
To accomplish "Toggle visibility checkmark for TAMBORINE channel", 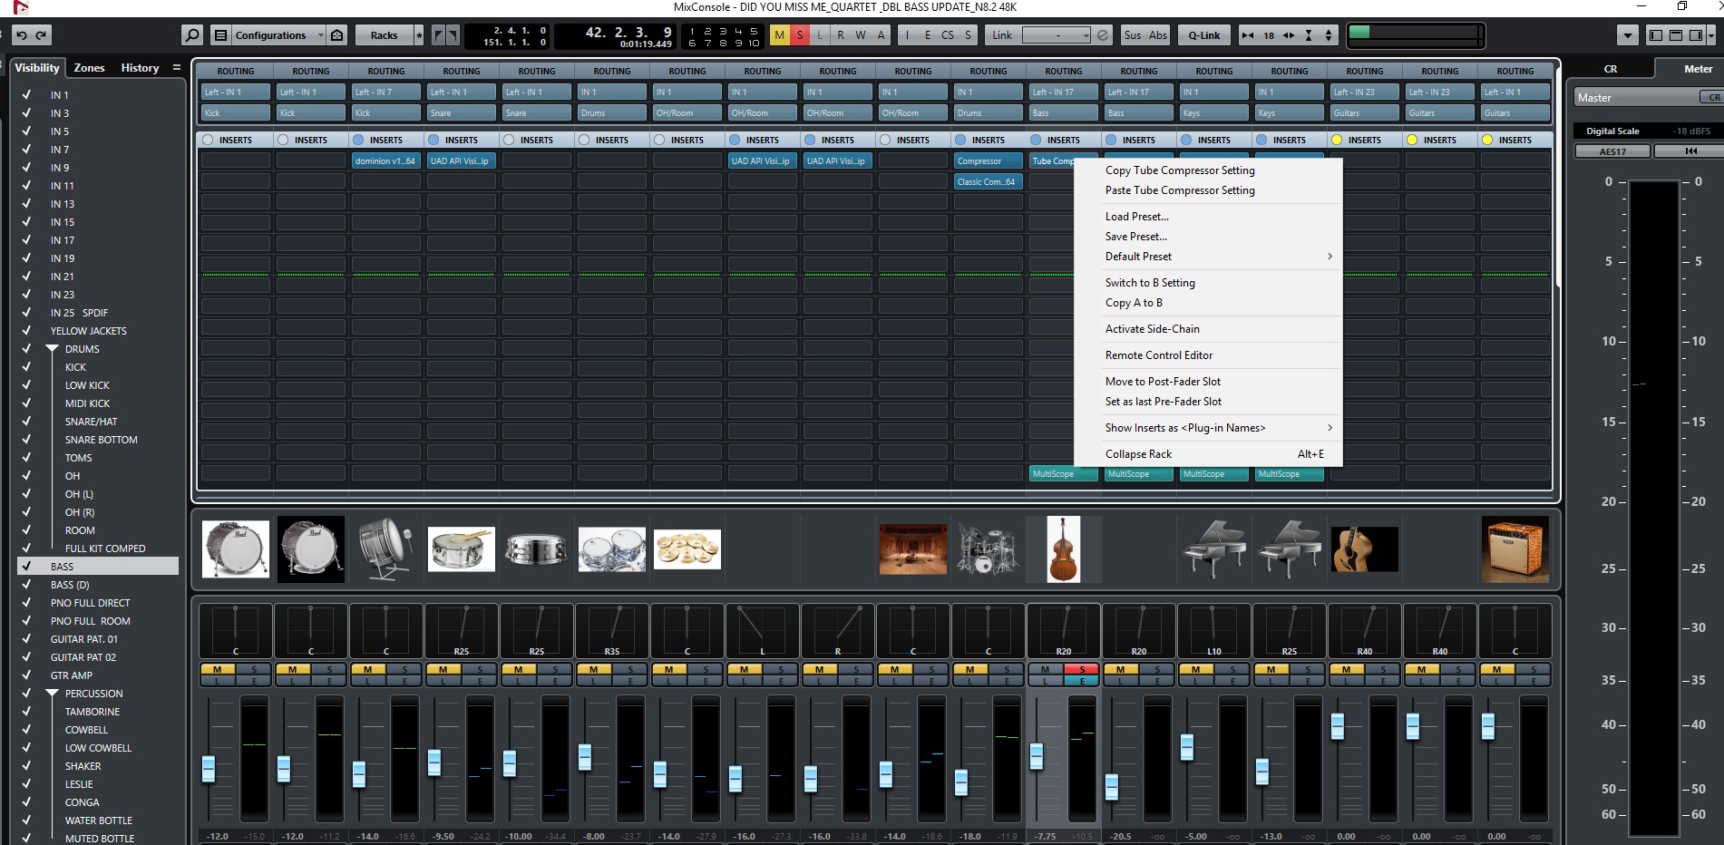I will (26, 712).
